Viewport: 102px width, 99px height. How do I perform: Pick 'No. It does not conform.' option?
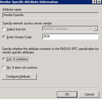pyautogui.click(x=4, y=67)
